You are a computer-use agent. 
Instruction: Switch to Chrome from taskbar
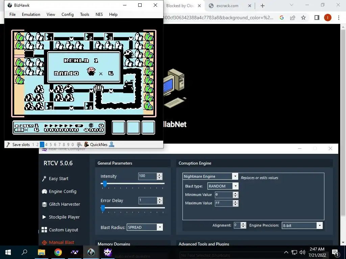click(x=58, y=252)
